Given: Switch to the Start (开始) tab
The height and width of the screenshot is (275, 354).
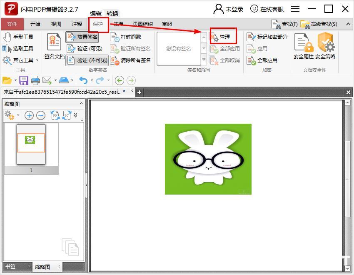Looking at the screenshot, I should click(x=35, y=24).
